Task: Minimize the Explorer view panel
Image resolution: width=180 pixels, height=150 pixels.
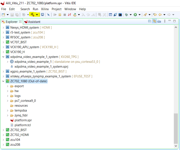Action: (x=170, y=21)
